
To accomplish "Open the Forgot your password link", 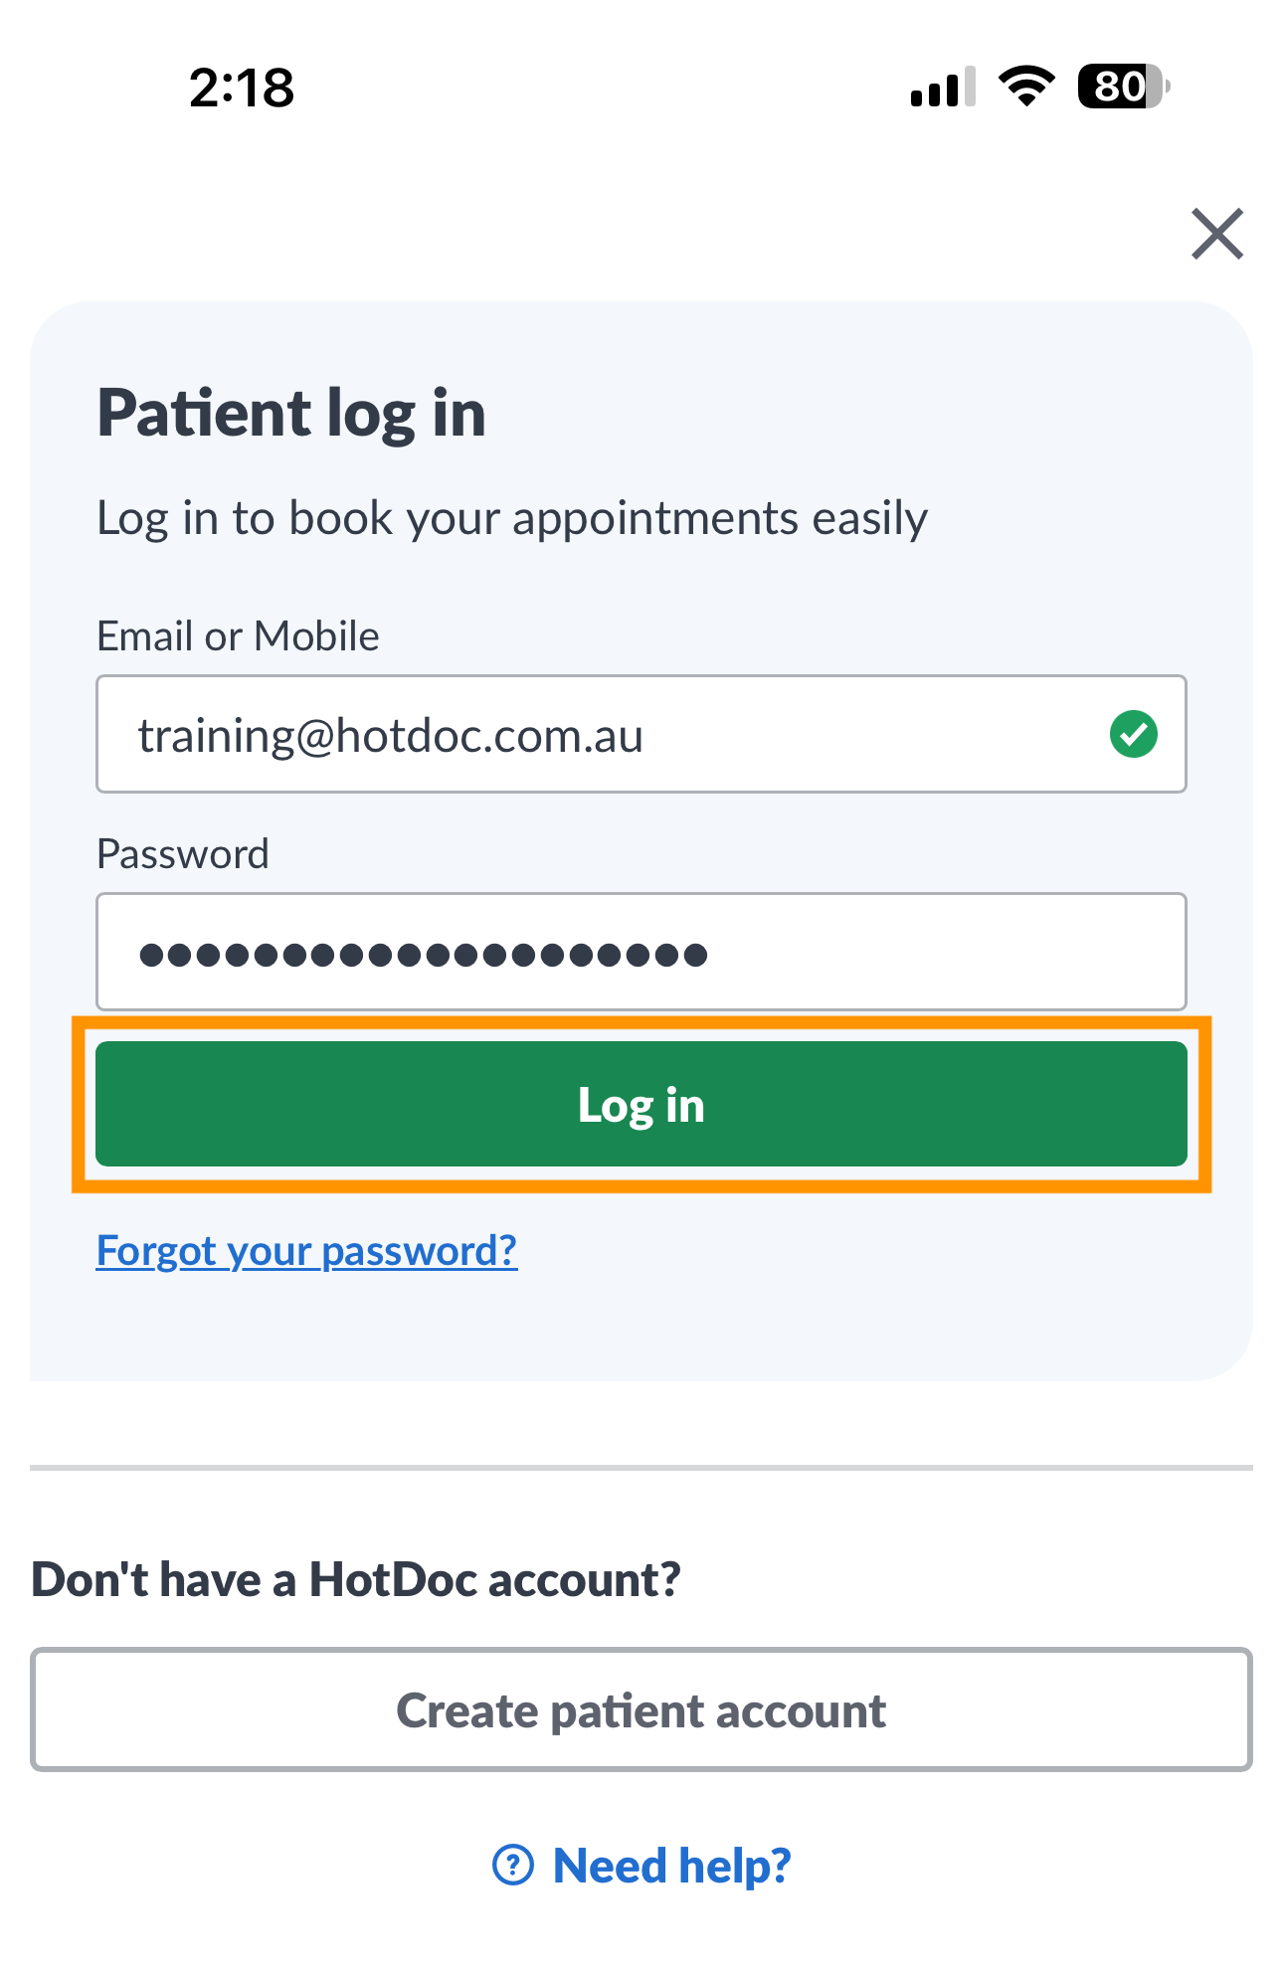I will 306,1250.
